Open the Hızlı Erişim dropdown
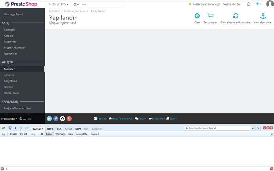The image size is (274, 171). [x=59, y=4]
